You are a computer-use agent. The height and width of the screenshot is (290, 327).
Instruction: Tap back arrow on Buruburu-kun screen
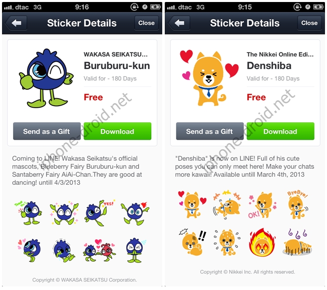click(x=16, y=23)
